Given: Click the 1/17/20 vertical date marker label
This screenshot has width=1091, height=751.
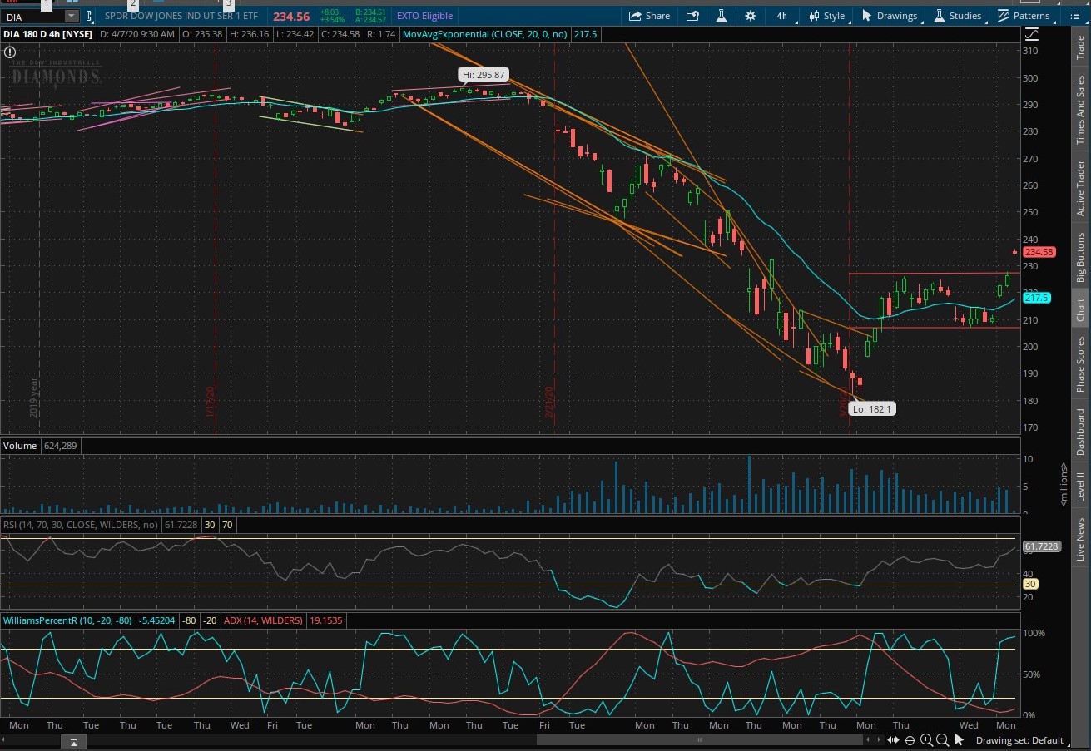Looking at the screenshot, I should click(211, 402).
